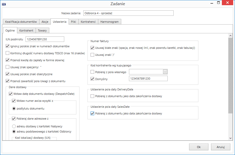Switch to 'Harmonogram' tab
Screen dimensions: 235x155
pos(109,22)
